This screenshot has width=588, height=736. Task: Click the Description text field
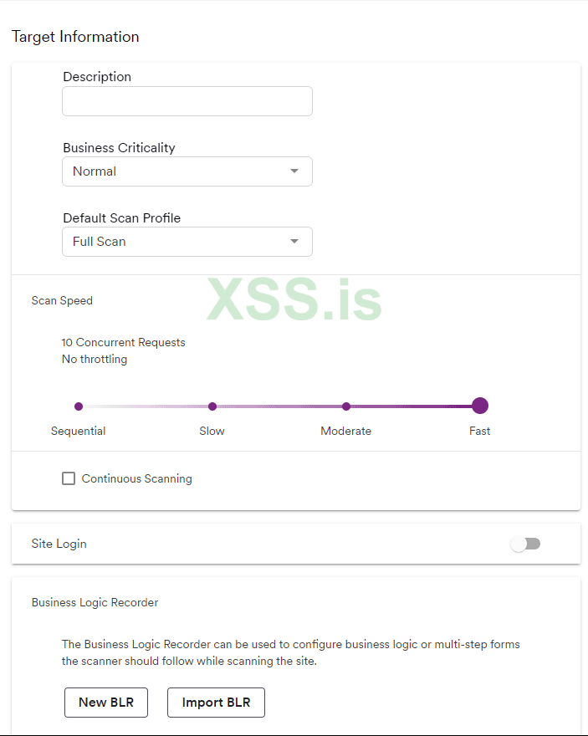coord(187,101)
